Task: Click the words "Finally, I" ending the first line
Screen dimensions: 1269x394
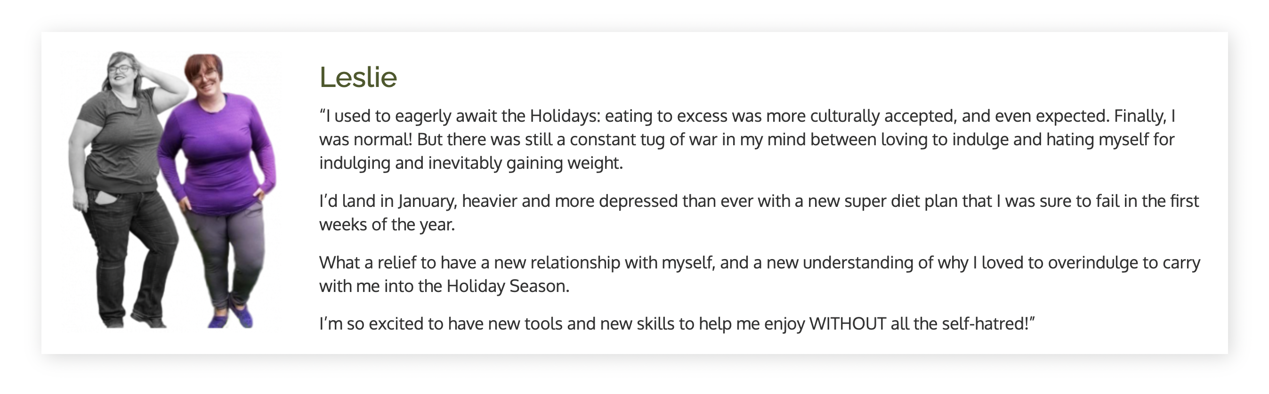Action: coord(1145,116)
